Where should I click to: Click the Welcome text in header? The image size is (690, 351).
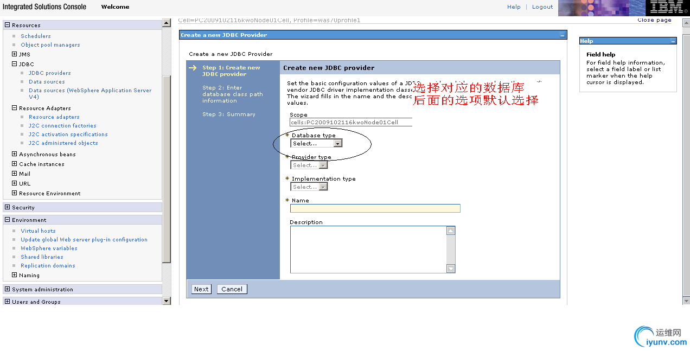[x=115, y=7]
